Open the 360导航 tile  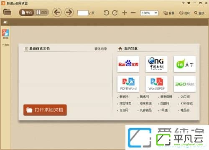pos(185,84)
